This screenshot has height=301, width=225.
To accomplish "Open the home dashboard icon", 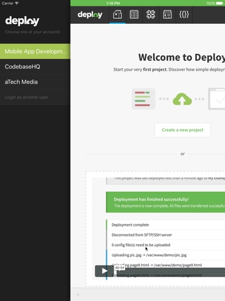I will point(117,14).
